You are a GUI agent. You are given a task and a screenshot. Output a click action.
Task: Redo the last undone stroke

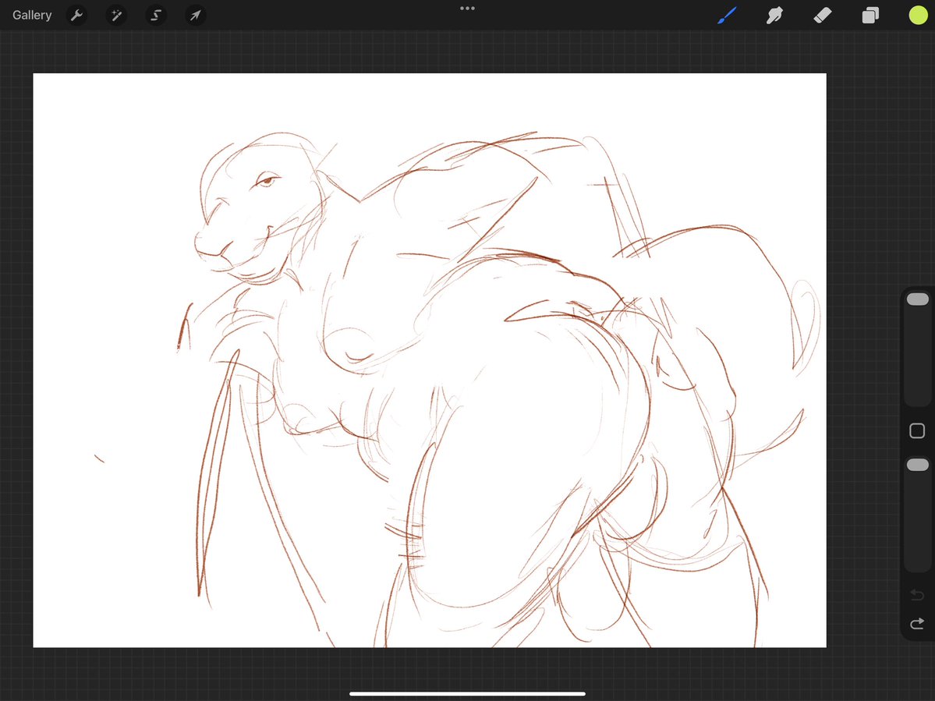[x=917, y=624]
